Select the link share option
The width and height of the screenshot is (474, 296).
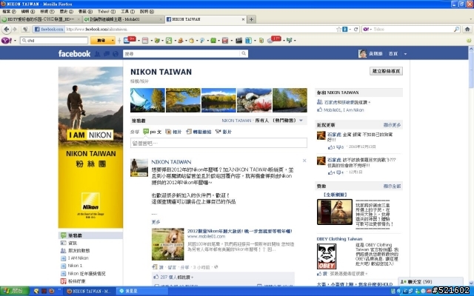[198, 132]
